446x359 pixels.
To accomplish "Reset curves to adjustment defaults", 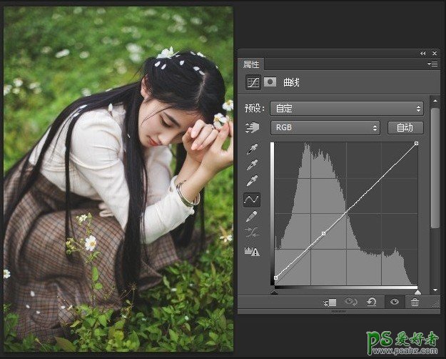I will tap(372, 303).
